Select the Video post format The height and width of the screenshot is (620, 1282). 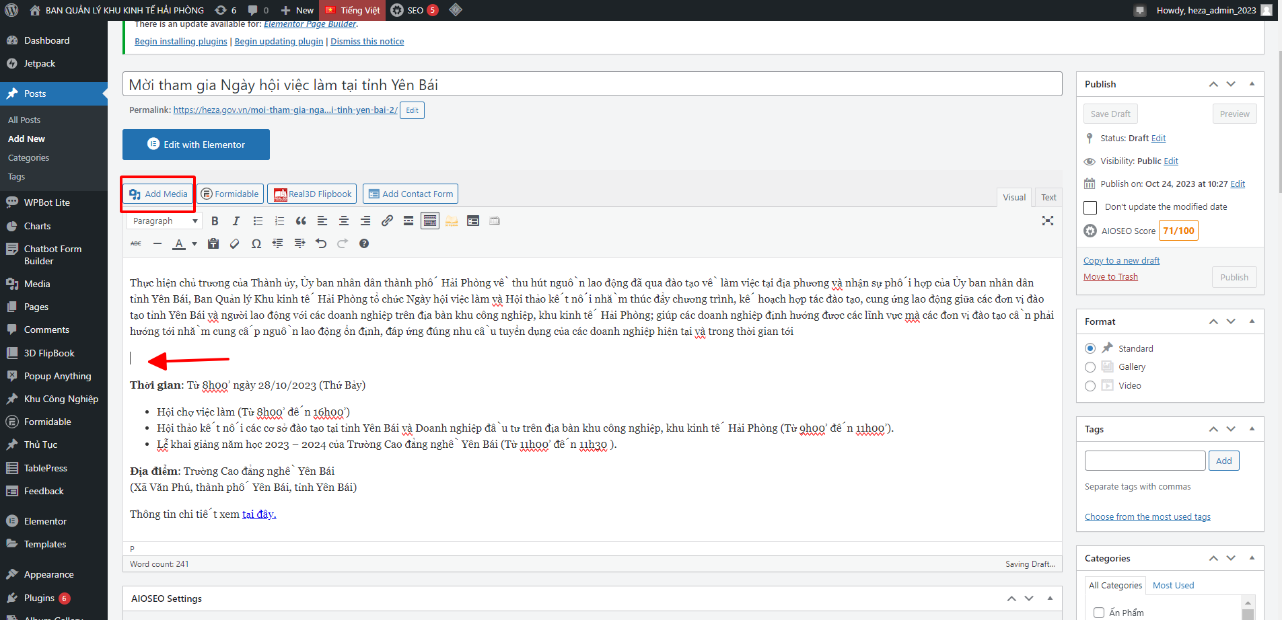[x=1090, y=386]
